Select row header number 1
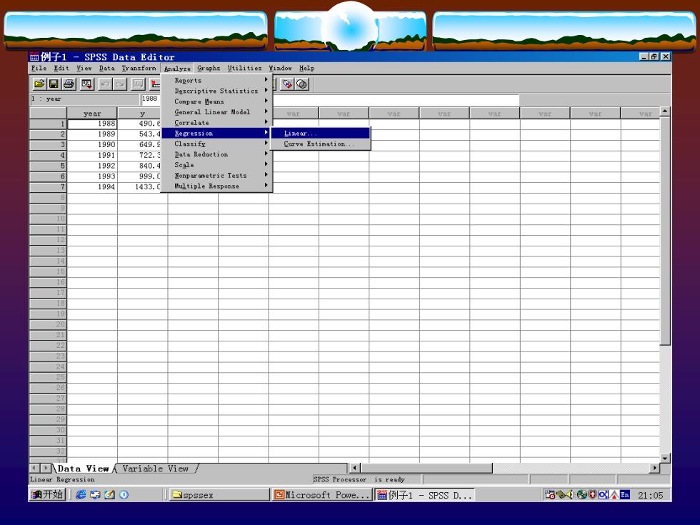The image size is (700, 525). pyautogui.click(x=48, y=124)
